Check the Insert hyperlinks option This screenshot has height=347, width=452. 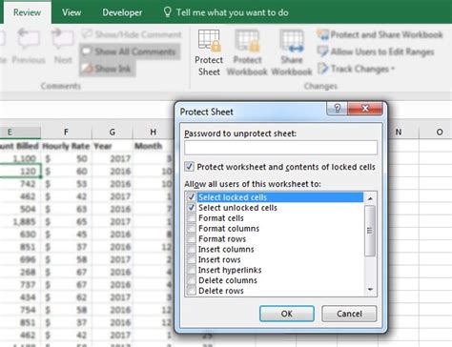[x=192, y=270]
